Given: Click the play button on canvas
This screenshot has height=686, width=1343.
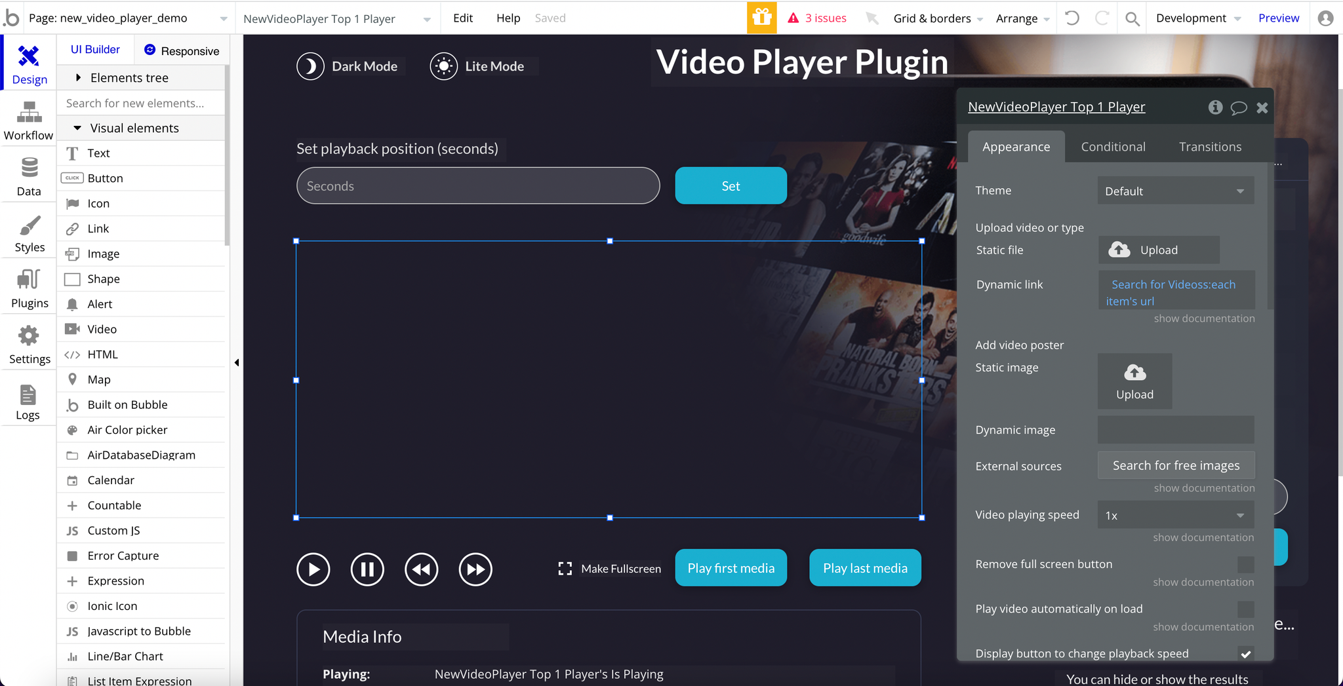Looking at the screenshot, I should coord(313,569).
